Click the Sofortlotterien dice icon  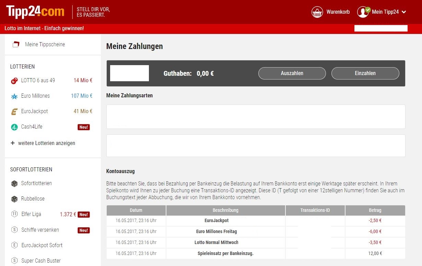(x=14, y=184)
